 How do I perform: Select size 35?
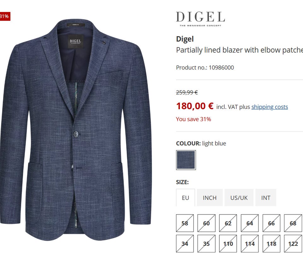pyautogui.click(x=206, y=244)
